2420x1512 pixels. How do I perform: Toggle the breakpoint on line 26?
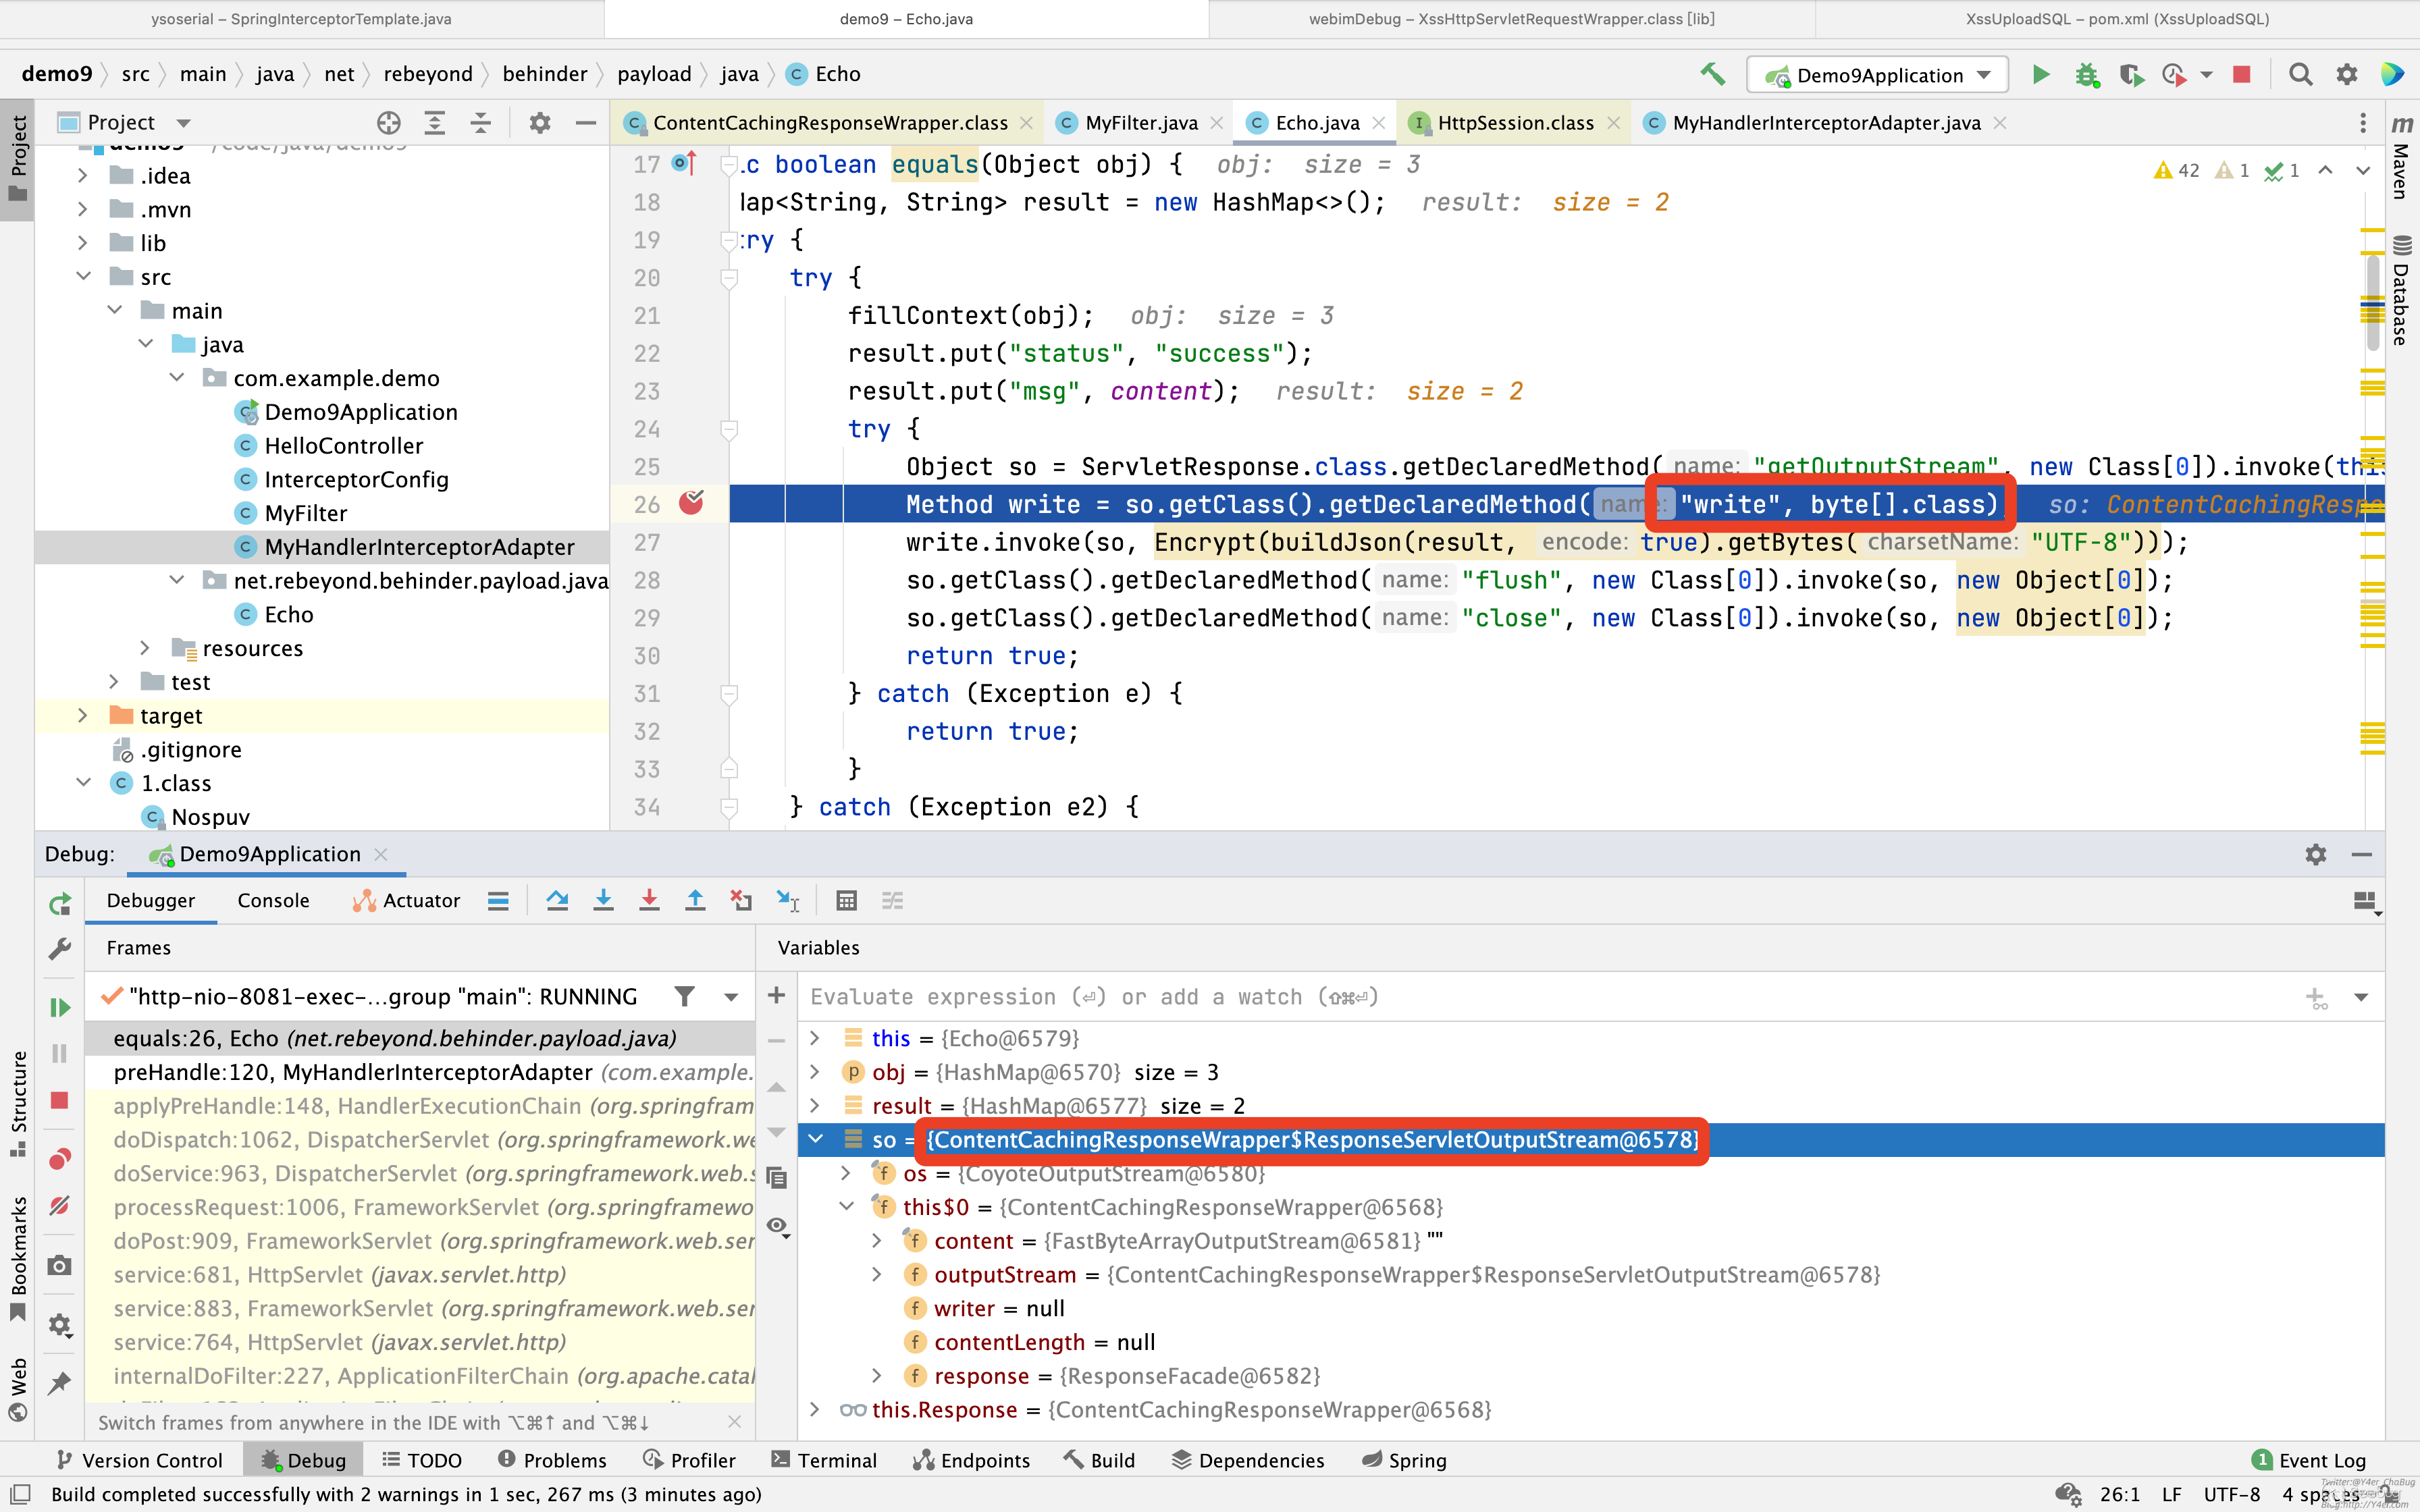coord(691,504)
